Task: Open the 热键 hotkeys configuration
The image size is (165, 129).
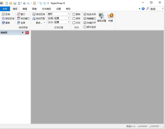Action: point(111,17)
